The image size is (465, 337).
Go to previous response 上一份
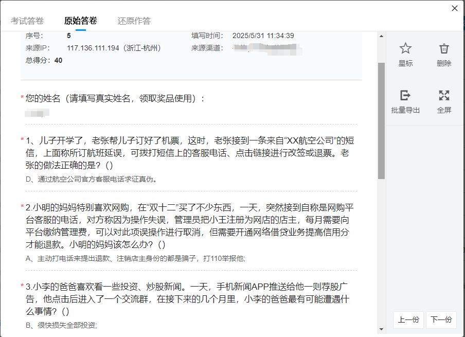[408, 320]
